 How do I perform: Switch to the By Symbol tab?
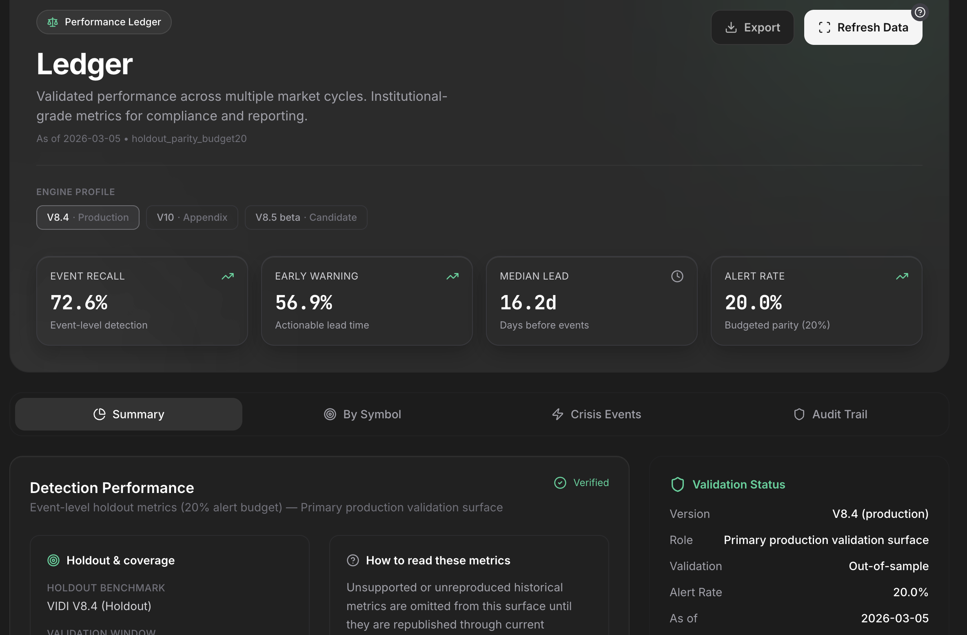coord(362,414)
